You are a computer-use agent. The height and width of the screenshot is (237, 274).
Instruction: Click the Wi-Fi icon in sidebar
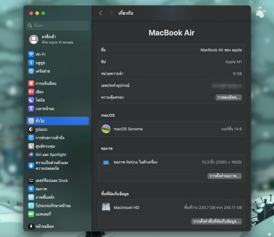[x=31, y=54]
